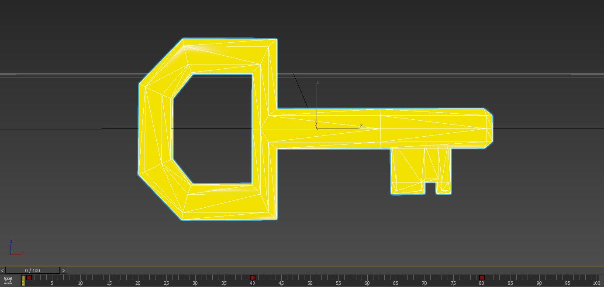Click the world axis tripod indicator
Image resolution: width=604 pixels, height=287 pixels.
[16, 247]
